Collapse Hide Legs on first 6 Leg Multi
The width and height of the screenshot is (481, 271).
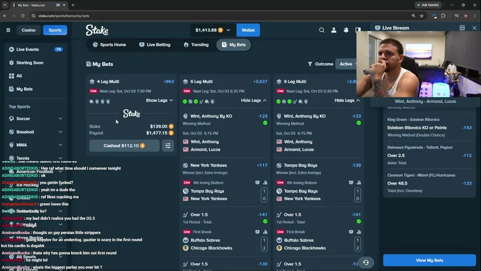pyautogui.click(x=254, y=100)
